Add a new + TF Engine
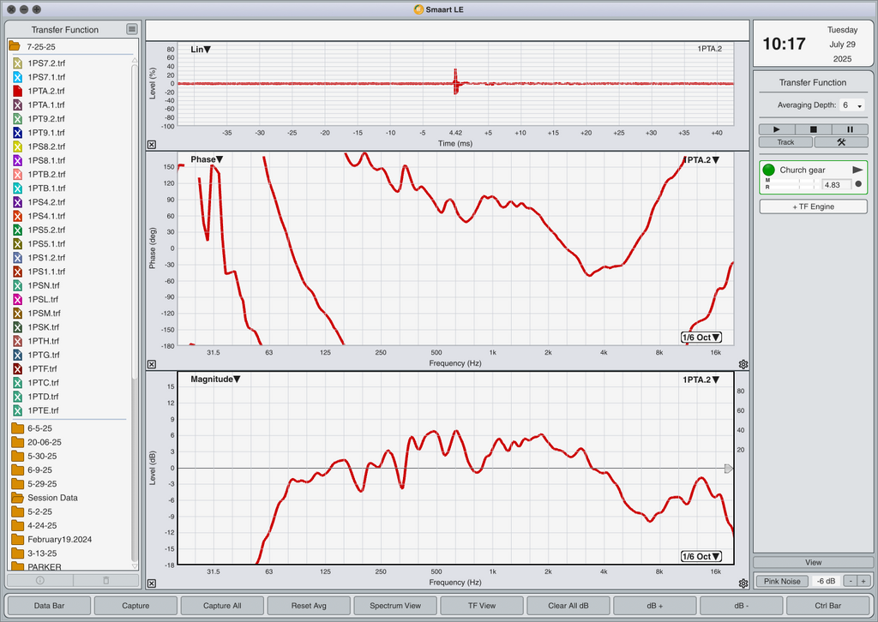 click(x=813, y=206)
